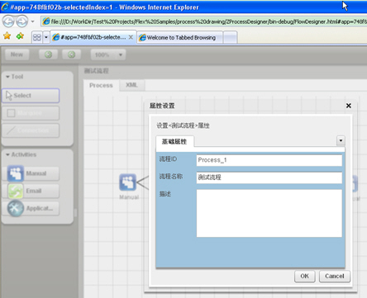Screen dimensions: 367x298
Task: Choose the Marquee tool
Action: click(31, 113)
